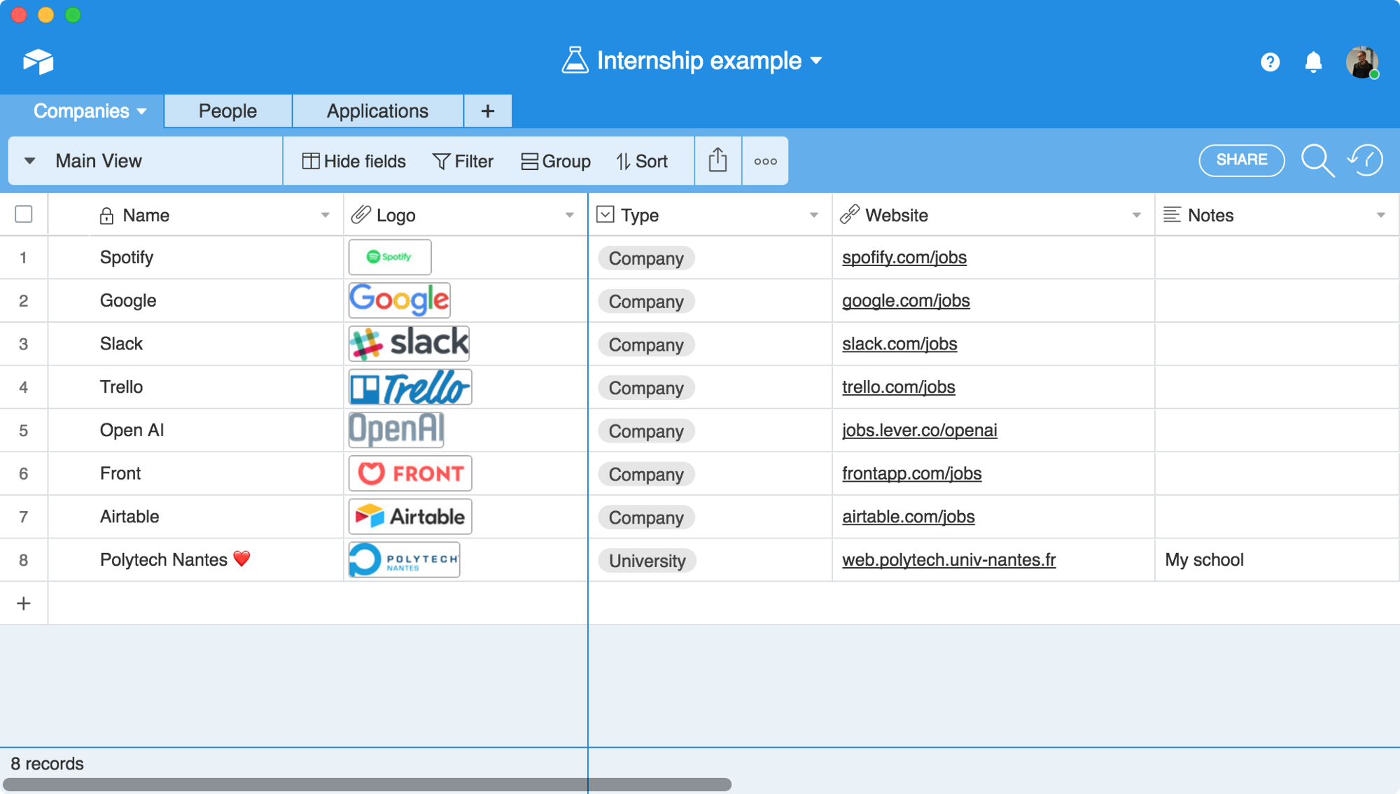1400x794 pixels.
Task: Click the 8 records status text
Action: click(47, 763)
